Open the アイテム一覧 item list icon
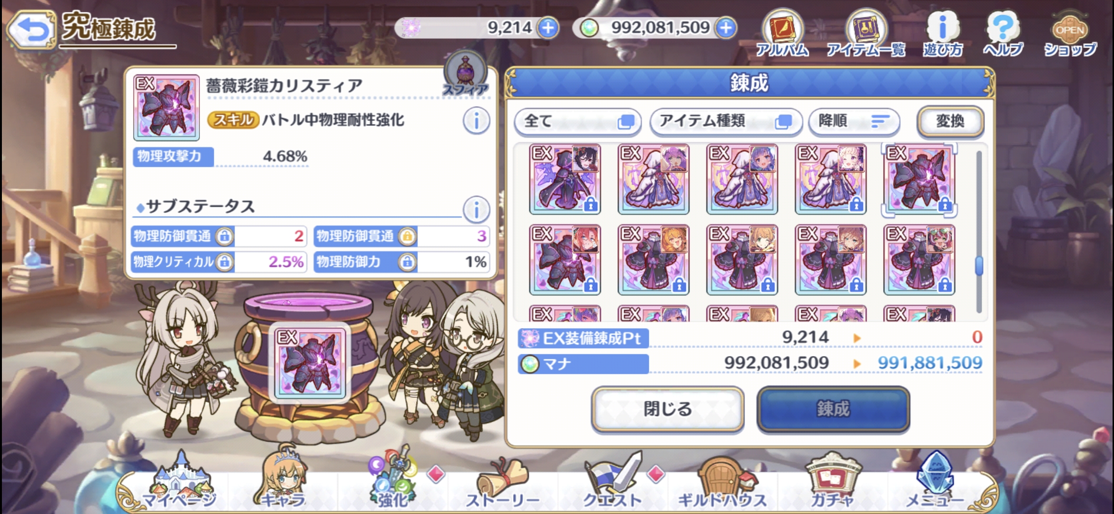Viewport: 1114px width, 514px height. pos(866,33)
